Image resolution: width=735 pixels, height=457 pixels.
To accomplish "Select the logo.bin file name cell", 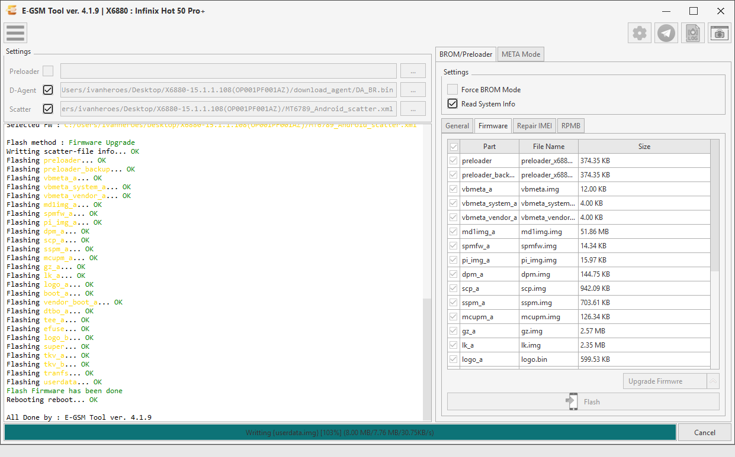I will 548,359.
